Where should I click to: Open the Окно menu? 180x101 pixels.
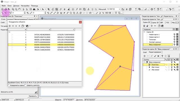tap(9, 6)
